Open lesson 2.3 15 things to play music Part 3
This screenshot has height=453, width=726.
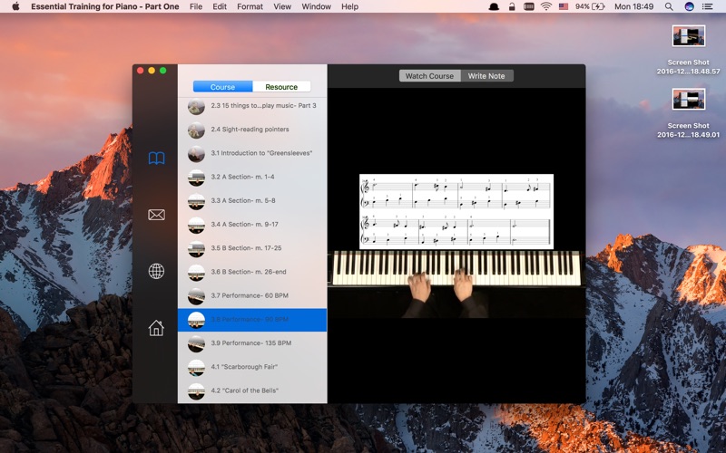click(252, 106)
